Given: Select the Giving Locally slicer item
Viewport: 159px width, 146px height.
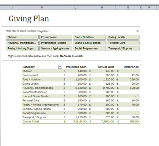Looking at the screenshot, I should (123, 37).
